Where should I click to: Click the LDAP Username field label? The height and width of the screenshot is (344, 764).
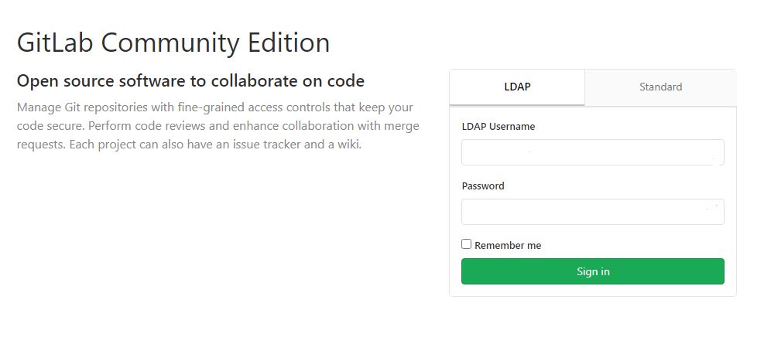pyautogui.click(x=498, y=126)
